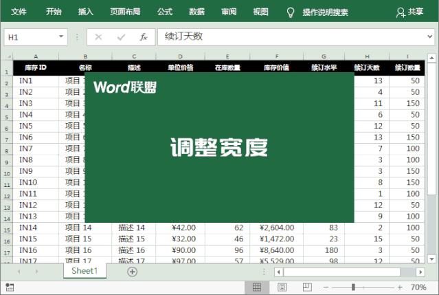Select column A header

click(36, 56)
